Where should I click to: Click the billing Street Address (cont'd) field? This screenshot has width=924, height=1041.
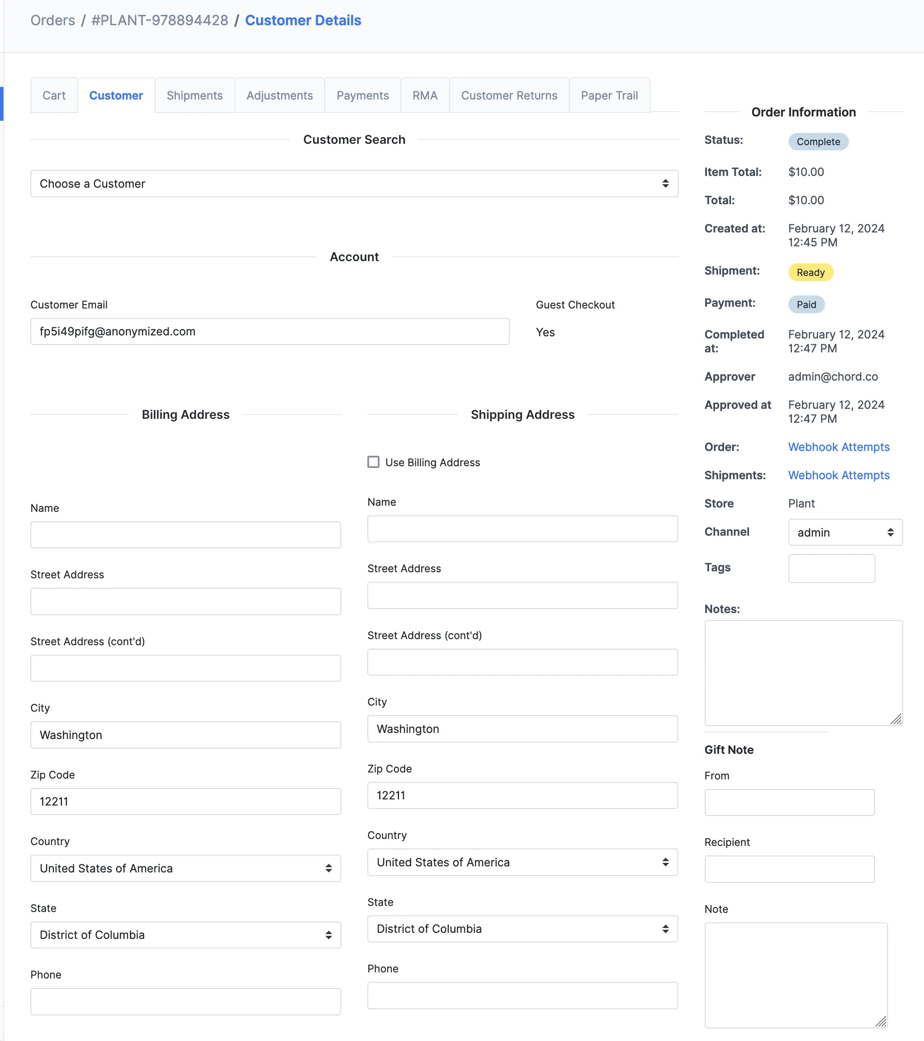pos(186,668)
